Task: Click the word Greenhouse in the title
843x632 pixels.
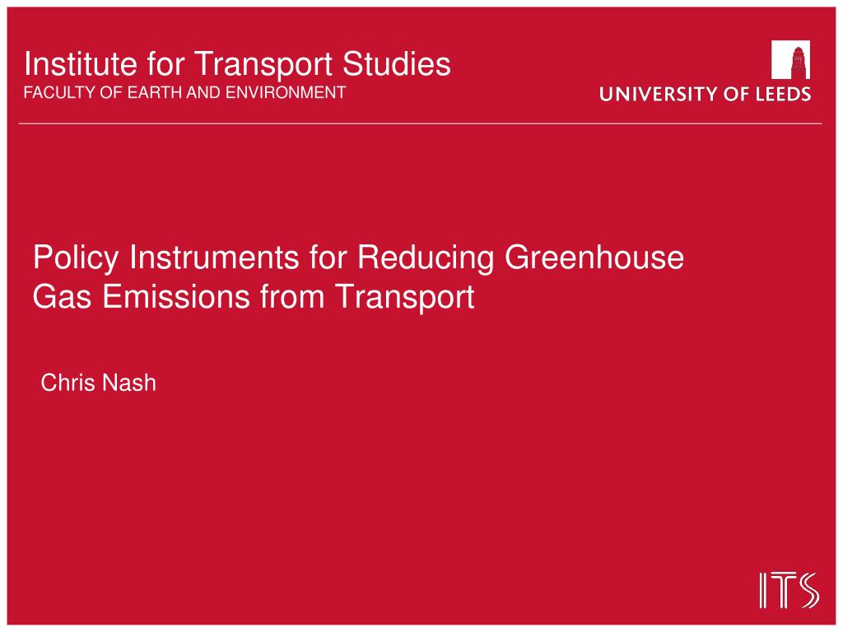Action: tap(594, 257)
